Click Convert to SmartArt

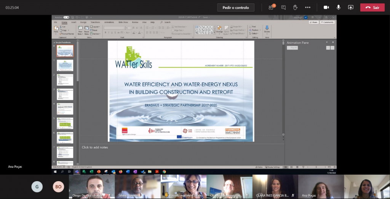tap(182, 34)
